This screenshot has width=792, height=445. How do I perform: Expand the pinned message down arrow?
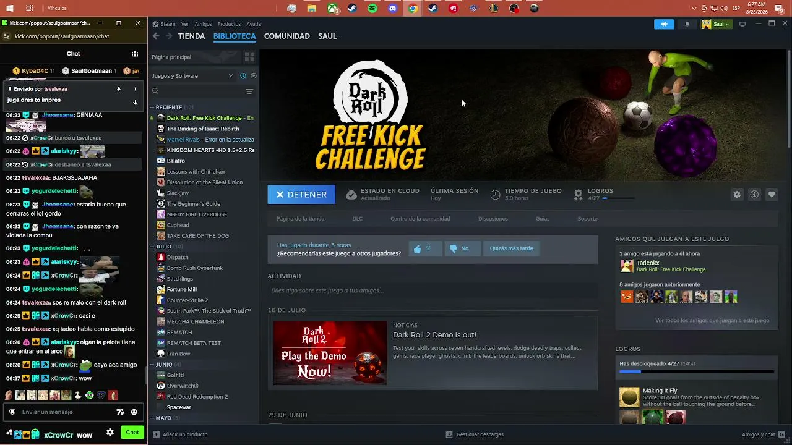pyautogui.click(x=135, y=102)
